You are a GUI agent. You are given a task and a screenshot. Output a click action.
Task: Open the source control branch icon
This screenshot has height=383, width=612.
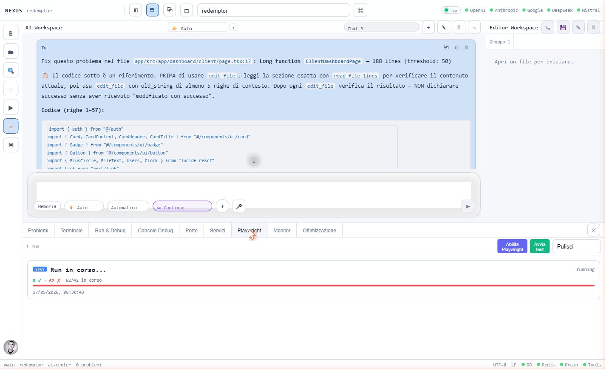click(x=11, y=89)
